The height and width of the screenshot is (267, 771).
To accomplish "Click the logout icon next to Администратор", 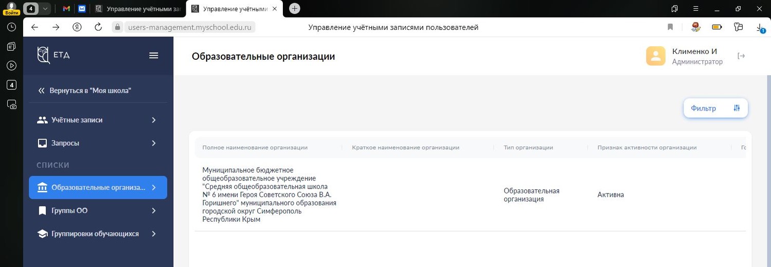I will 741,56.
